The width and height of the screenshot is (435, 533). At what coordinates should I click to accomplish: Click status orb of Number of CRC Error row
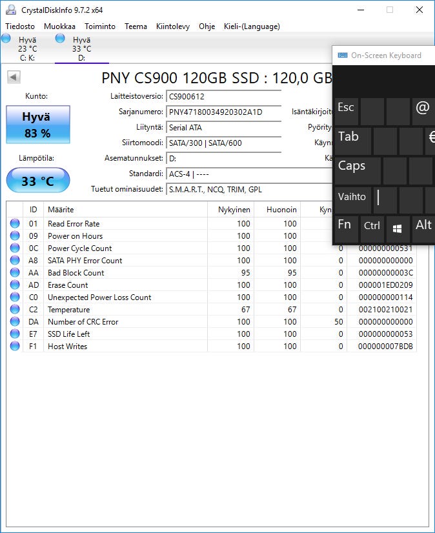click(x=15, y=321)
